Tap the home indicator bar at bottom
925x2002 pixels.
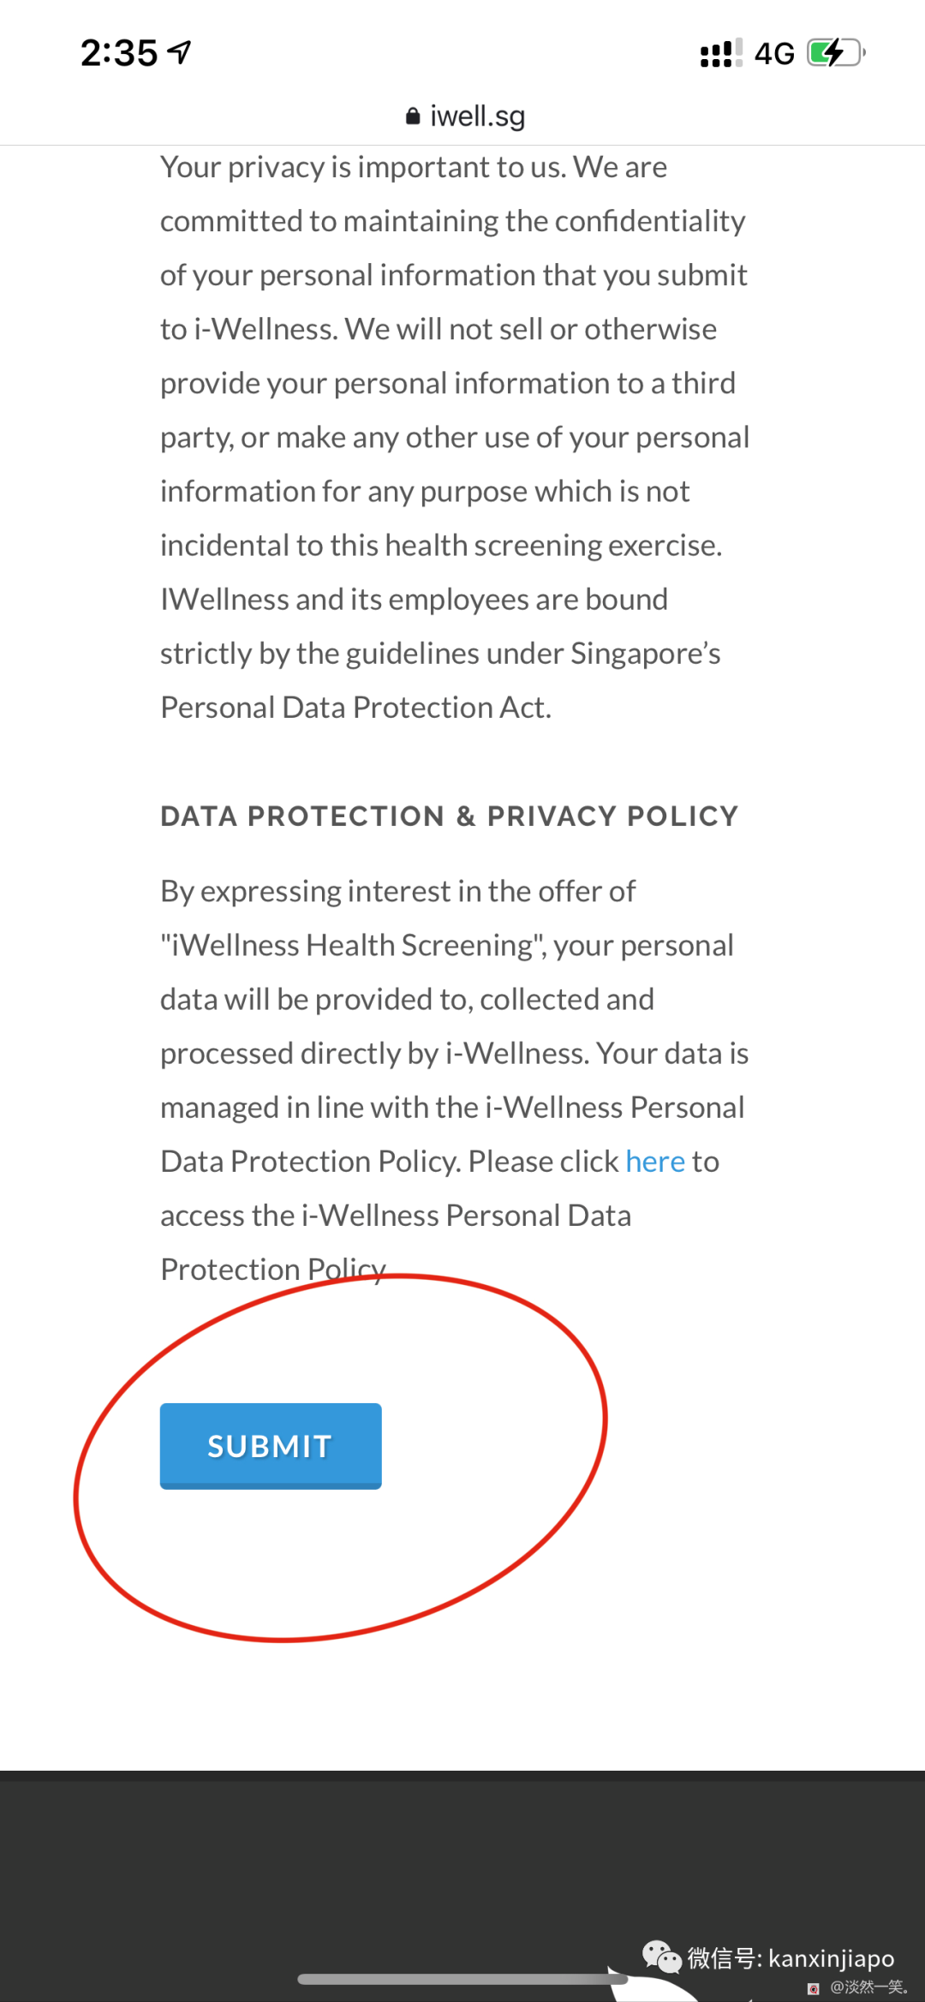pos(462,1979)
